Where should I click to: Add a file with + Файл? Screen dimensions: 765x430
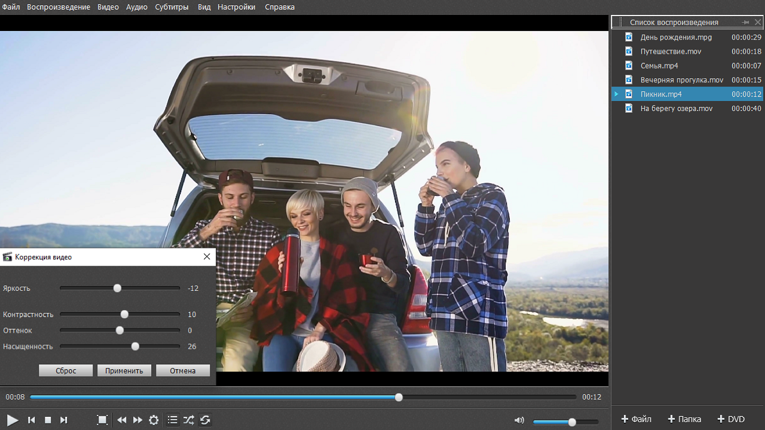point(637,419)
